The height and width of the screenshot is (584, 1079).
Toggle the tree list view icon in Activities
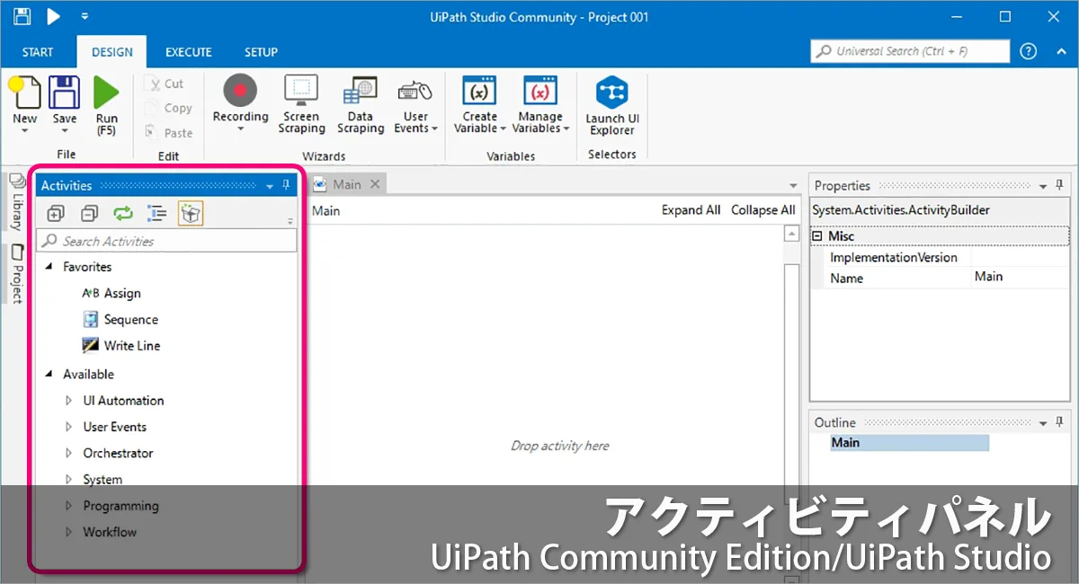pyautogui.click(x=157, y=213)
